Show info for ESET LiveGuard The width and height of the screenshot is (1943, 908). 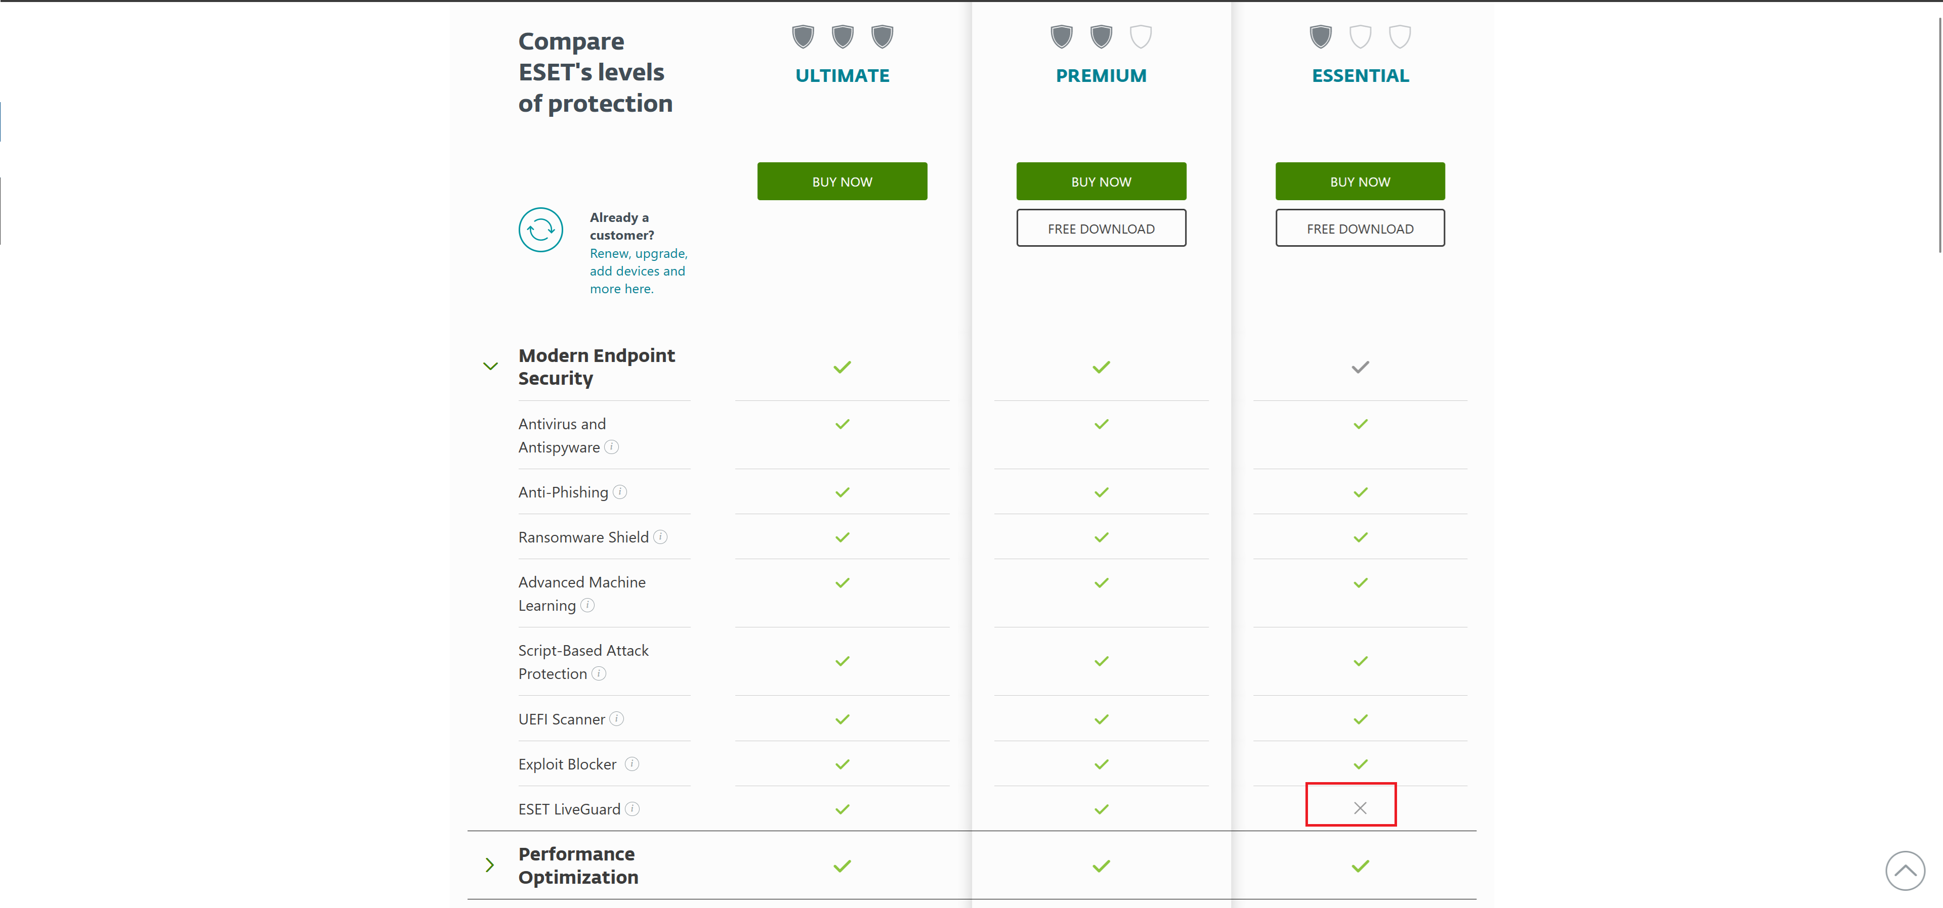[x=632, y=808]
